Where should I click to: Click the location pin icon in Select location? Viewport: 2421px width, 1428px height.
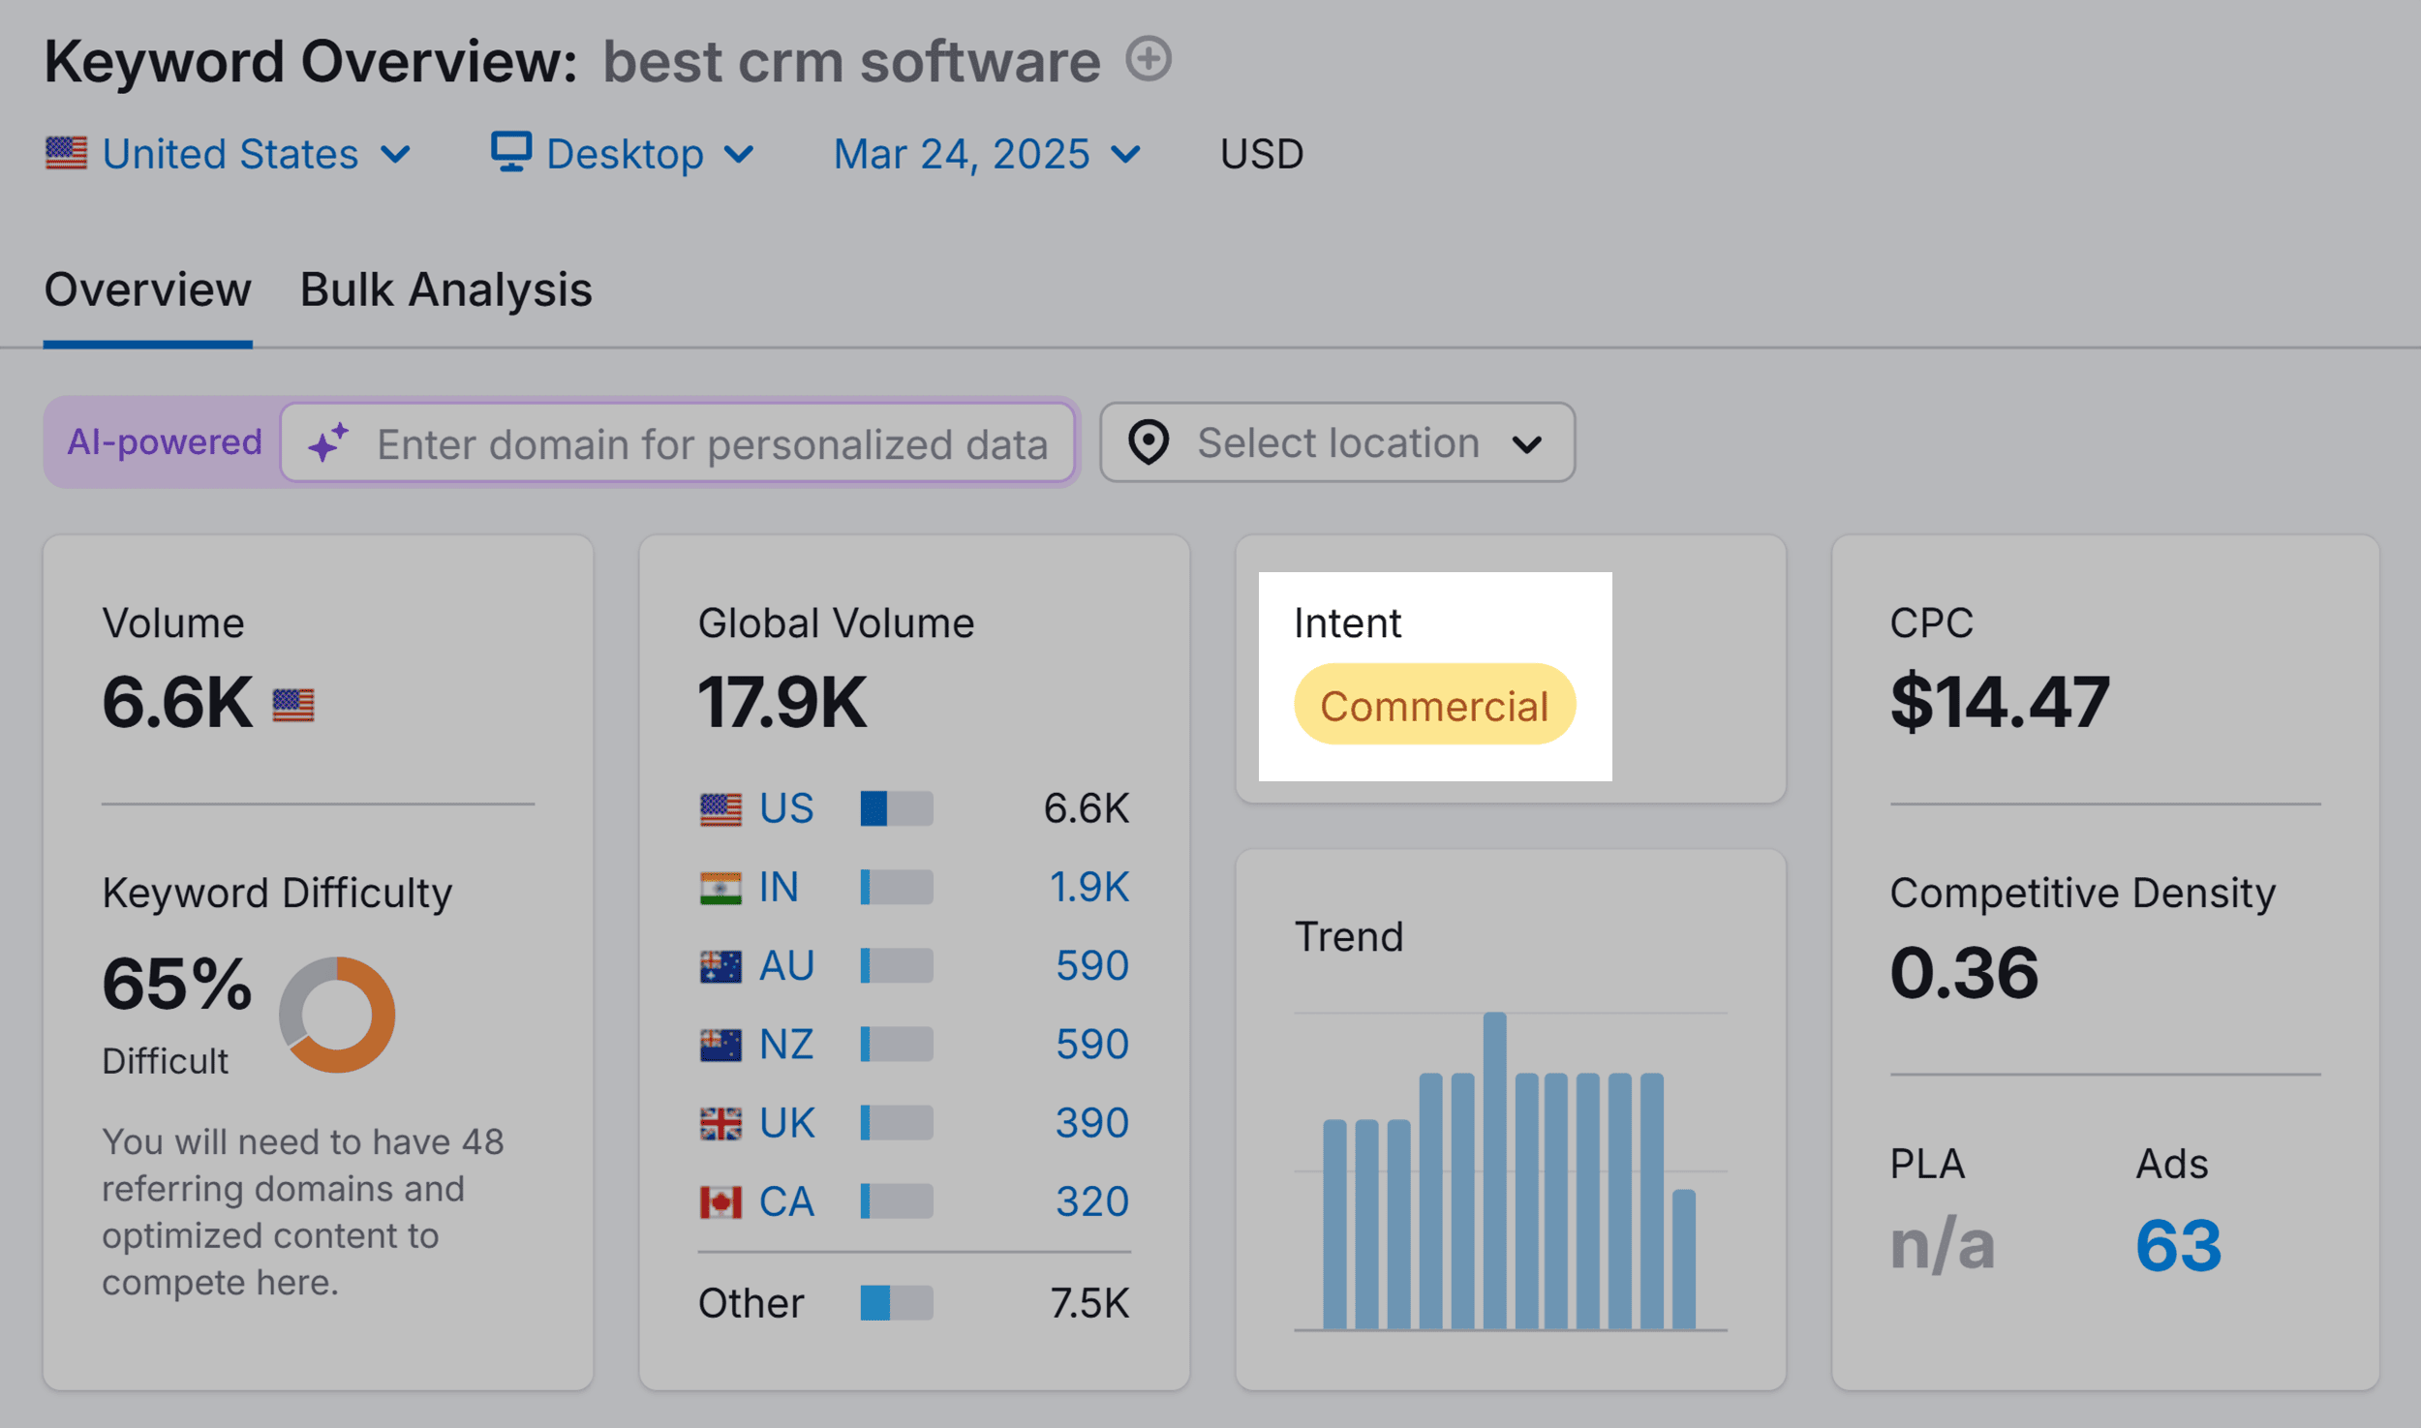point(1149,442)
